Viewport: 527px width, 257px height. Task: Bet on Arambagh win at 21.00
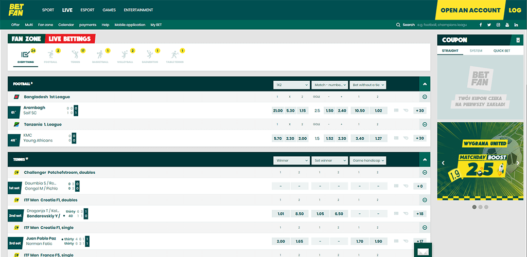(278, 111)
